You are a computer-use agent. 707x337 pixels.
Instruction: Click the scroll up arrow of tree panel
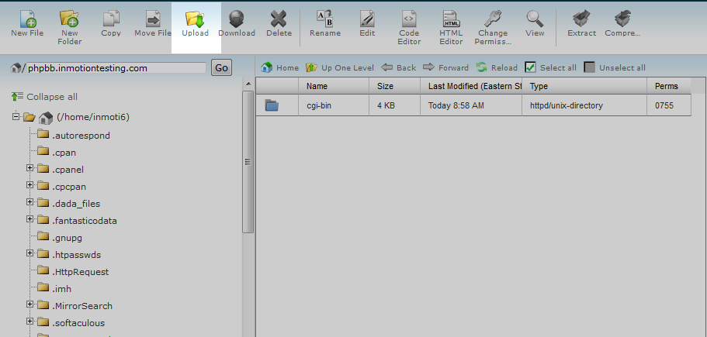coord(248,84)
